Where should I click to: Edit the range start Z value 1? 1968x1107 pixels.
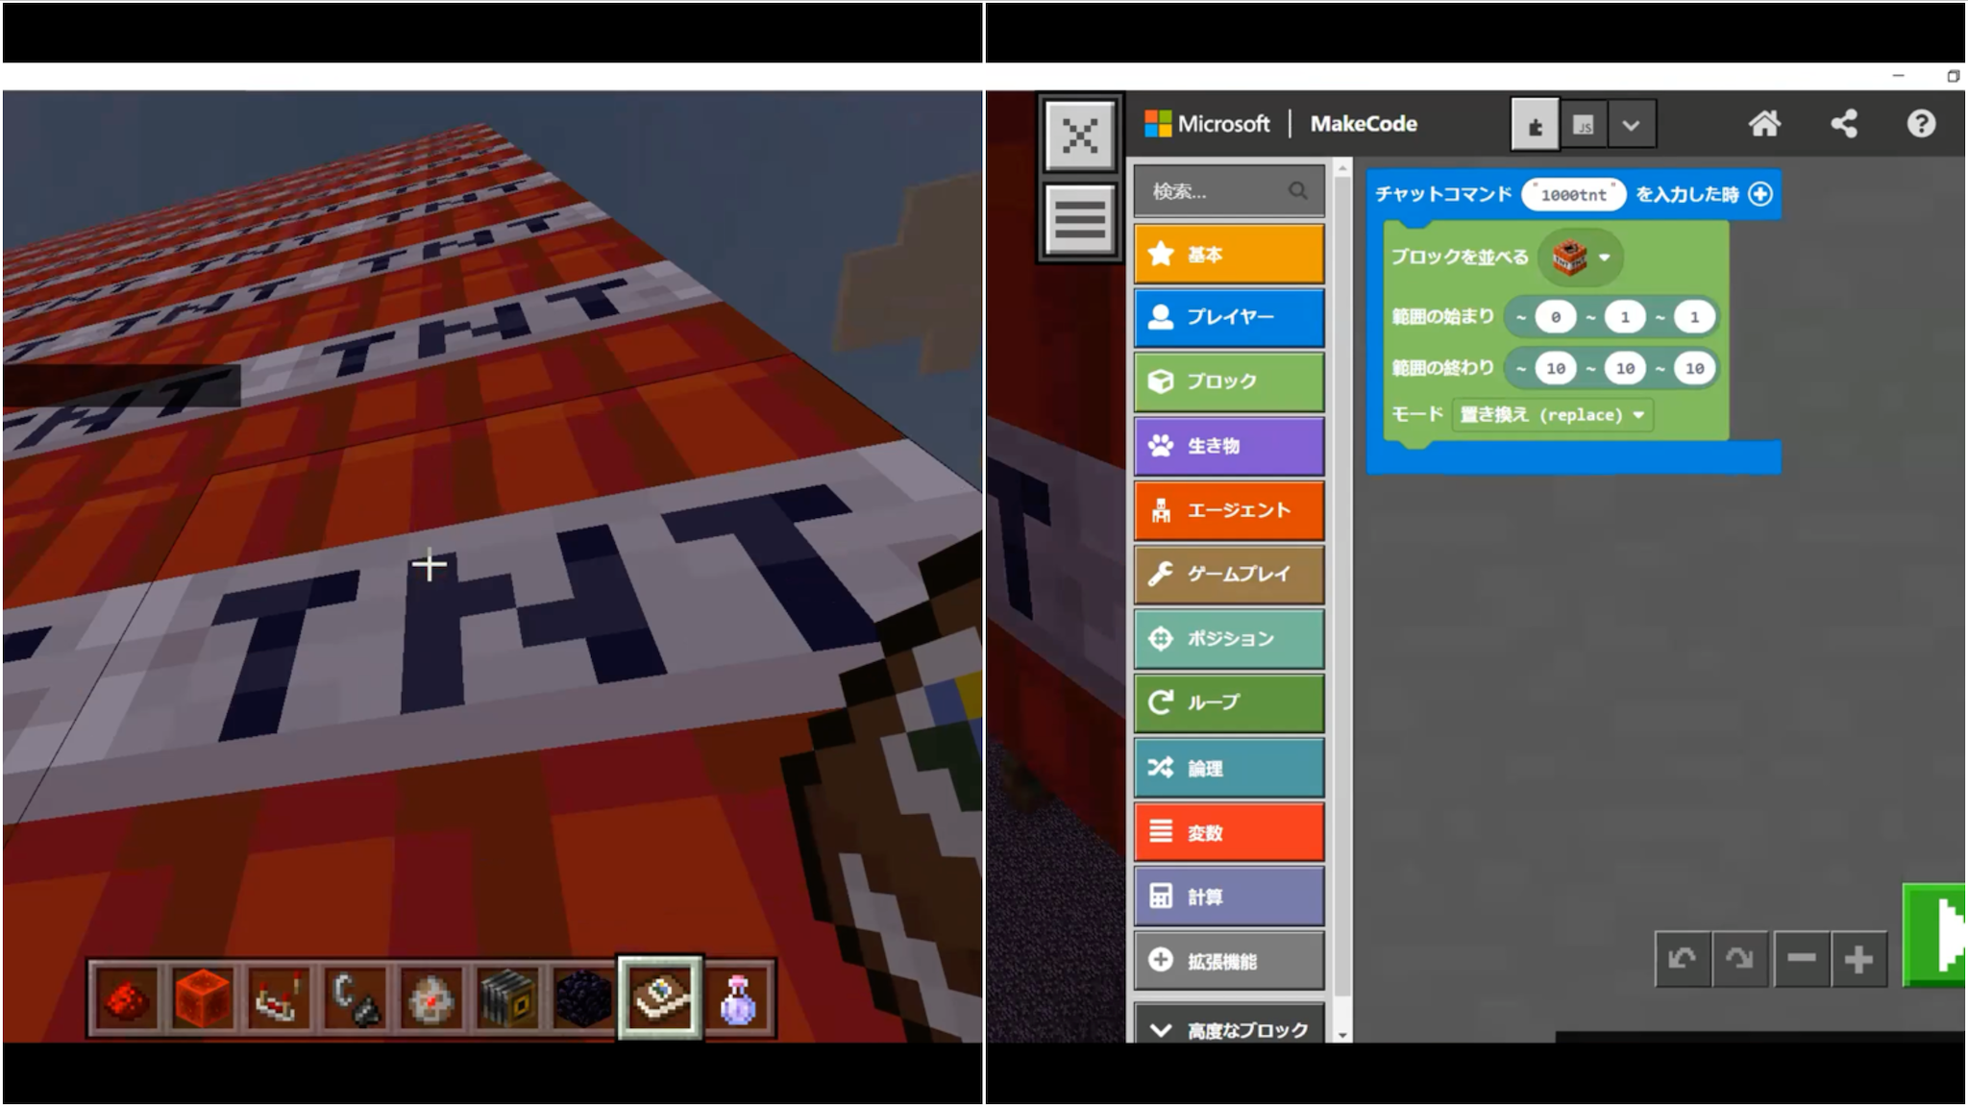click(x=1694, y=317)
